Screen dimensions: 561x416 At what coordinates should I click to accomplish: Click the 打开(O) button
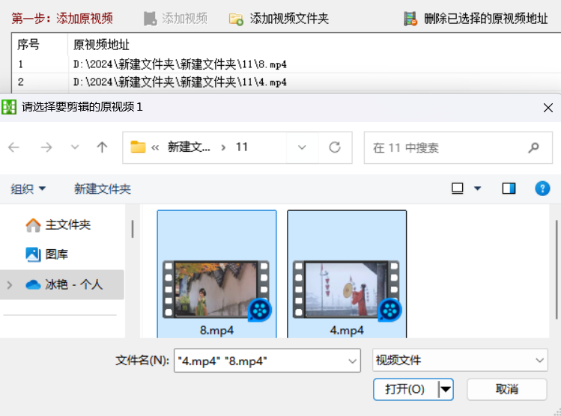pos(405,389)
